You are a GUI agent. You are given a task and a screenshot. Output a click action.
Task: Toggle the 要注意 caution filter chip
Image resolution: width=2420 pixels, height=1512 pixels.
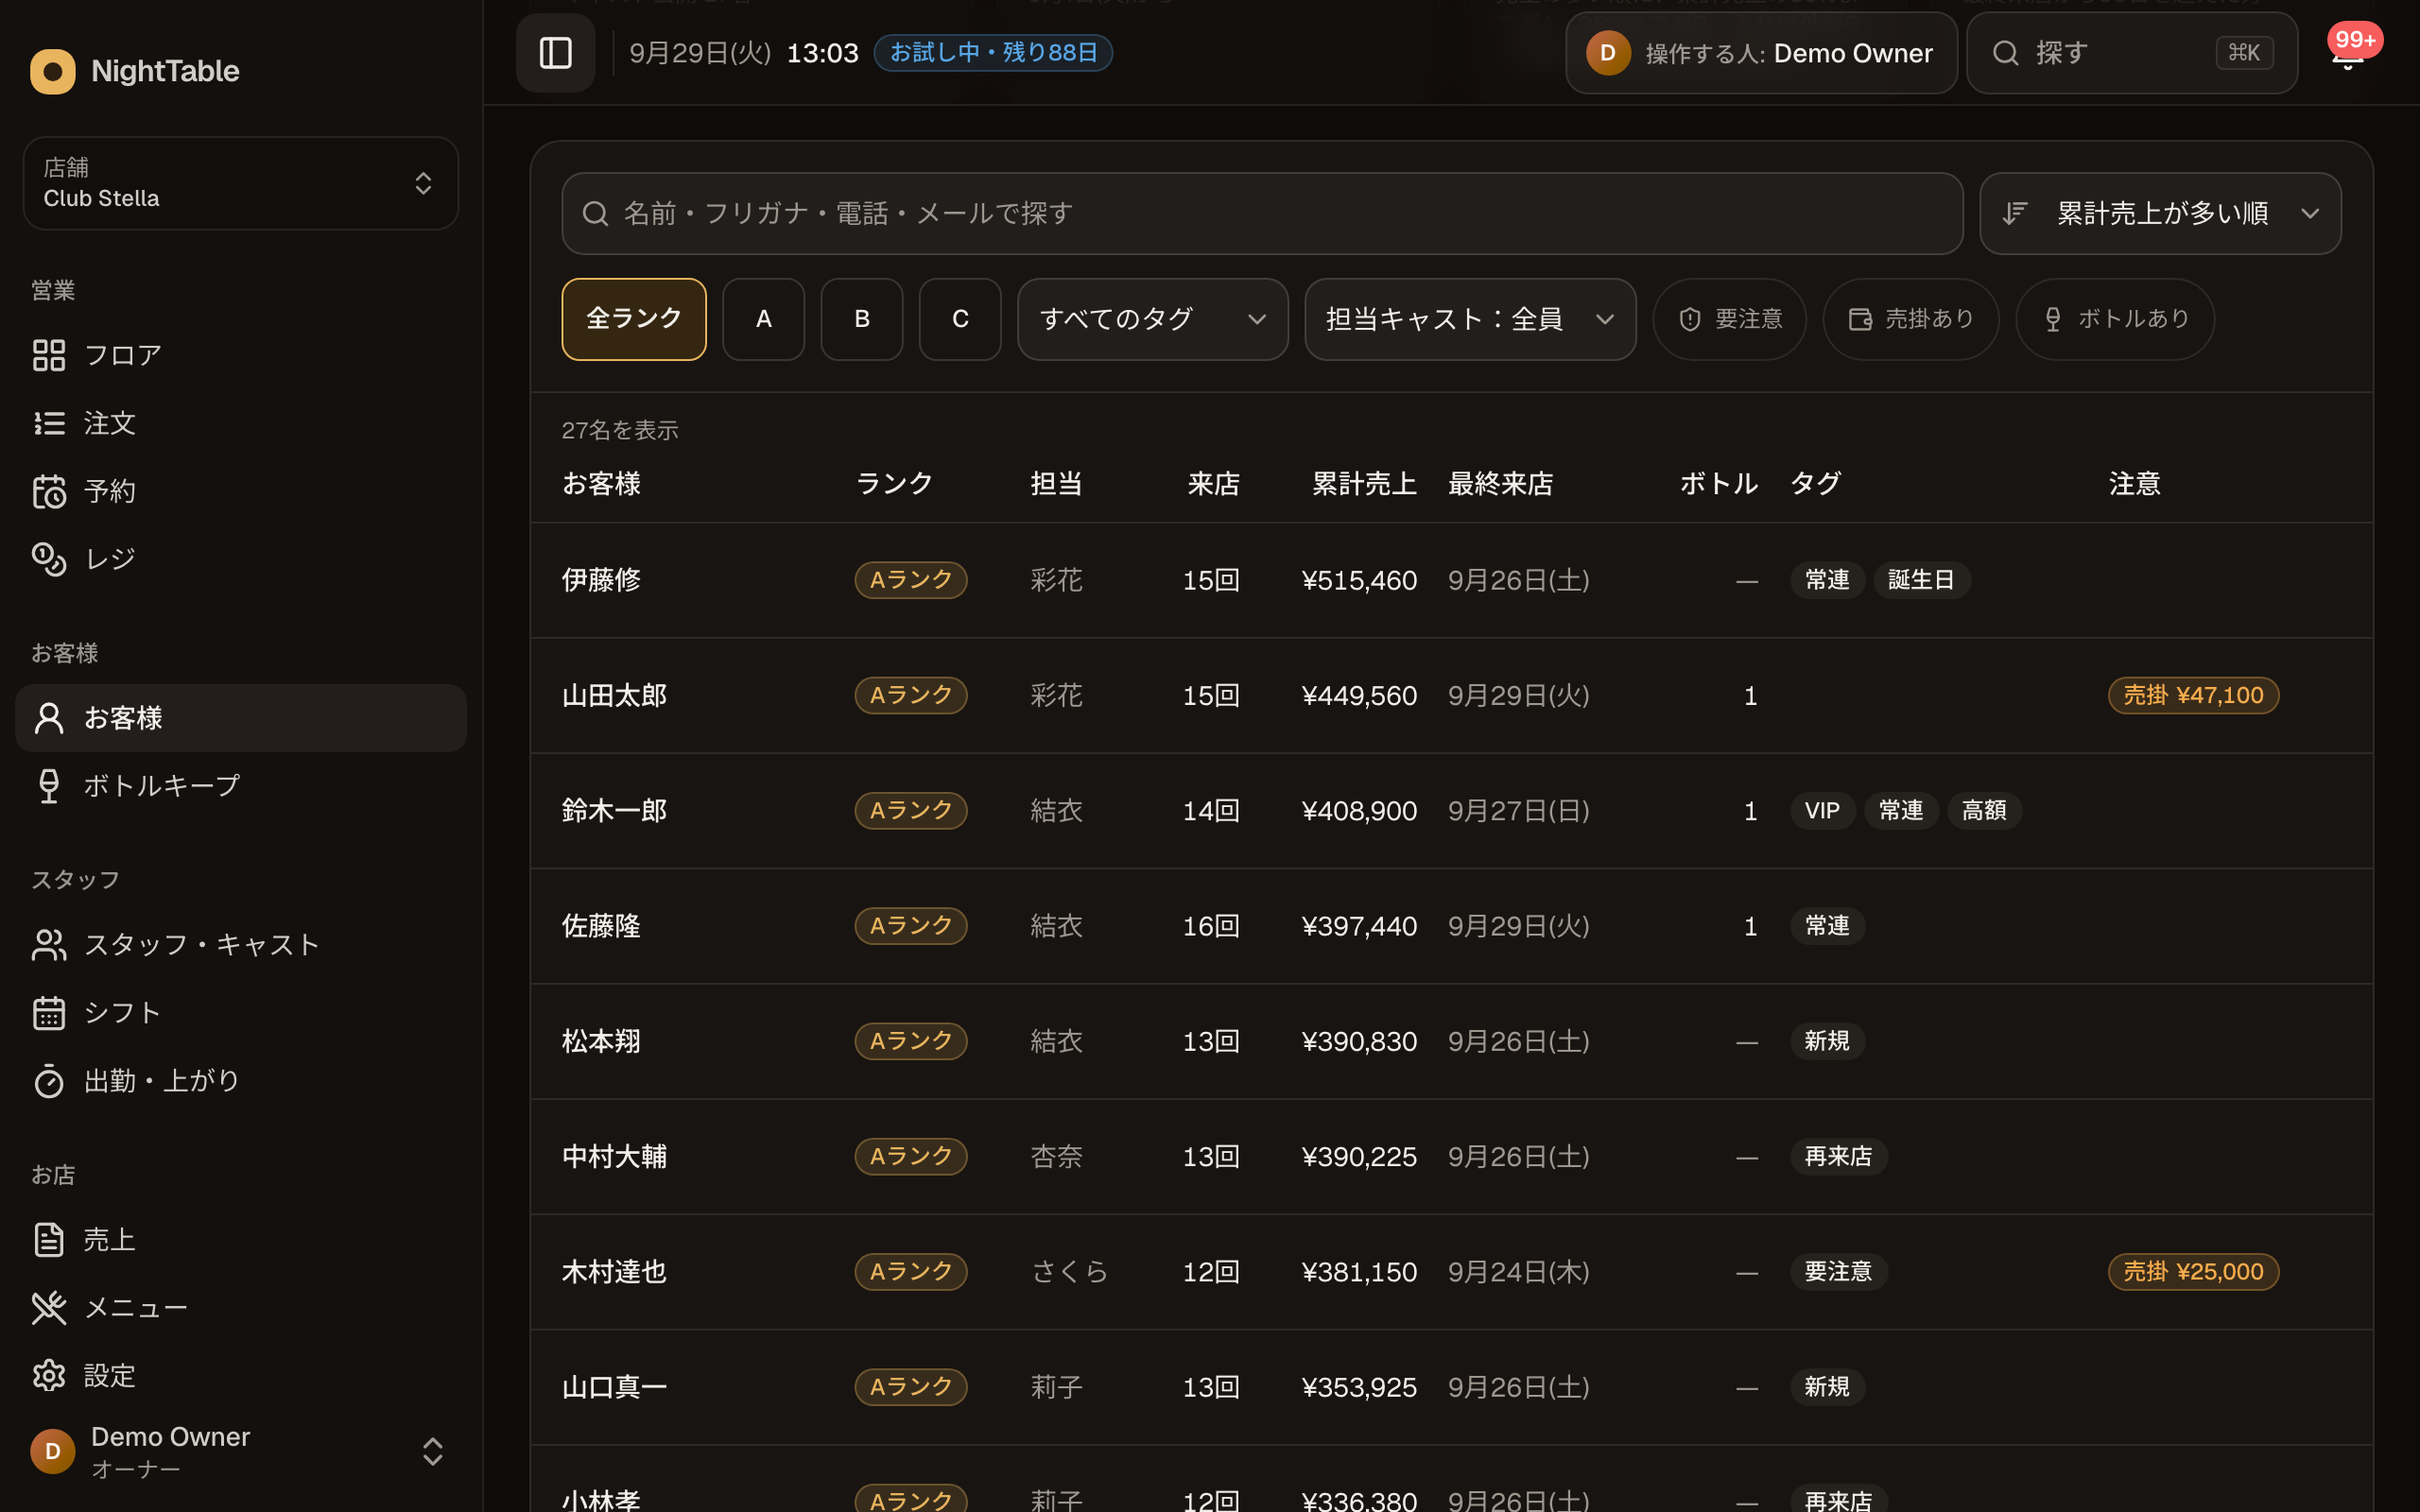(1729, 319)
